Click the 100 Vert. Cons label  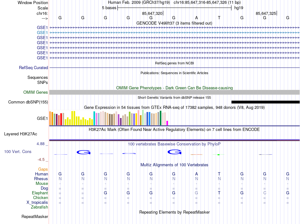(x=18, y=152)
